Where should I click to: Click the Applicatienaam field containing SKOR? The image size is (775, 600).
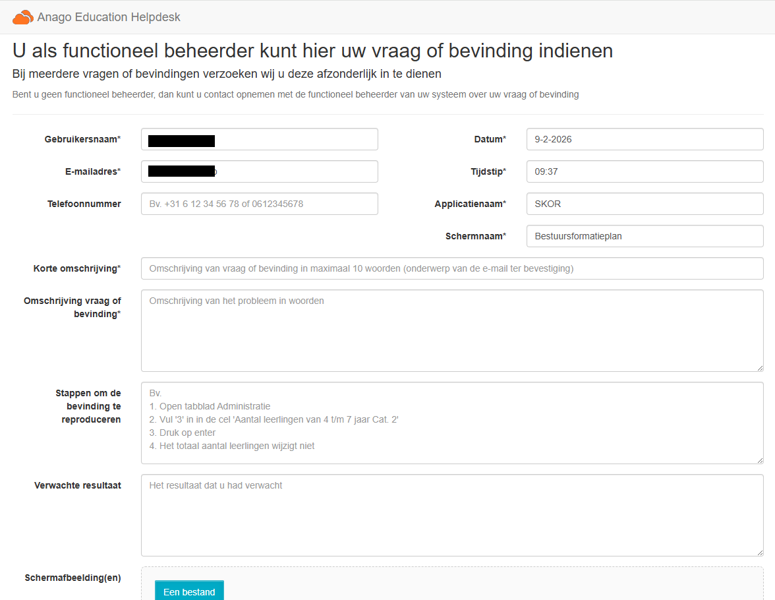tap(645, 204)
